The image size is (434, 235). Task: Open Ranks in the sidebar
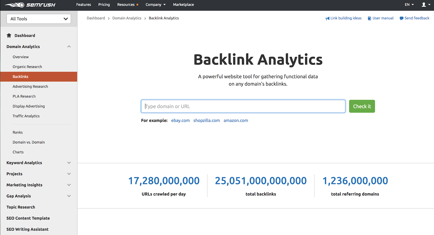coord(18,132)
